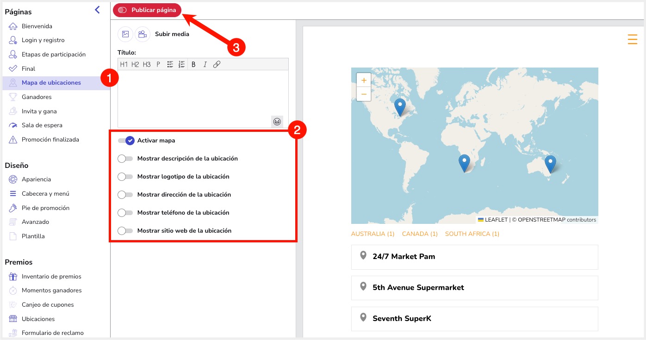Viewport: 646px width, 340px height.
Task: Click the video upload icon
Action: [143, 34]
